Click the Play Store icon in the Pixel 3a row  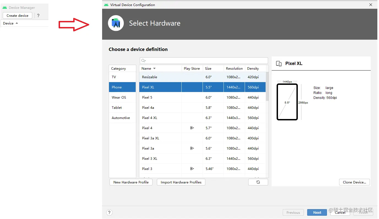pos(192,148)
